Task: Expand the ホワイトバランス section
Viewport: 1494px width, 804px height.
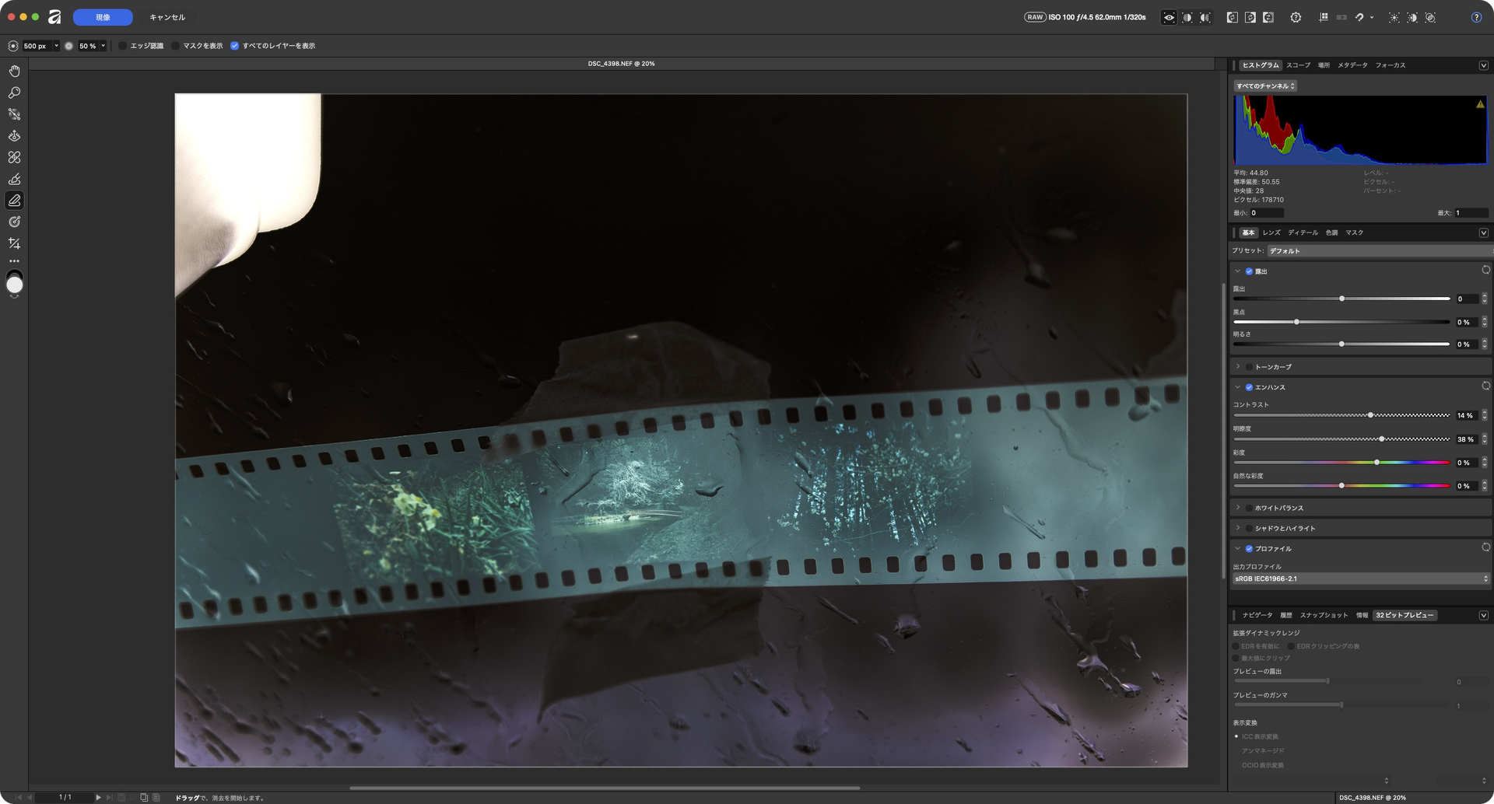Action: coord(1238,508)
